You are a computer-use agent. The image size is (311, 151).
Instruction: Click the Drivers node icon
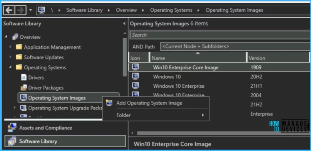click(24, 77)
